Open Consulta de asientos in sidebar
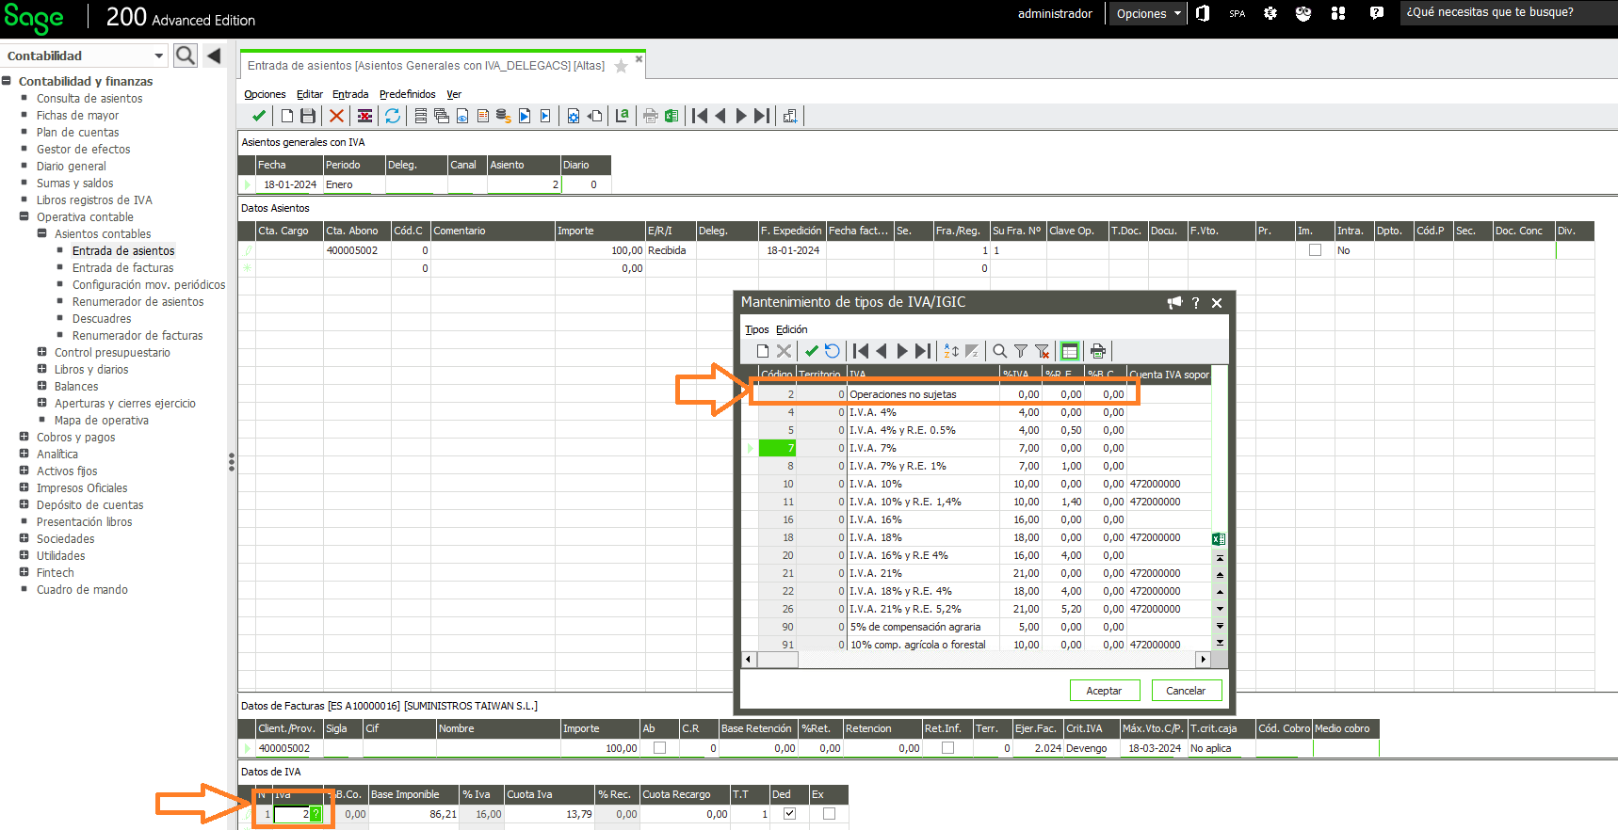The image size is (1618, 830). [x=89, y=98]
